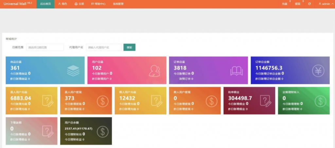Click the 昨日新增商品 line

20,79
